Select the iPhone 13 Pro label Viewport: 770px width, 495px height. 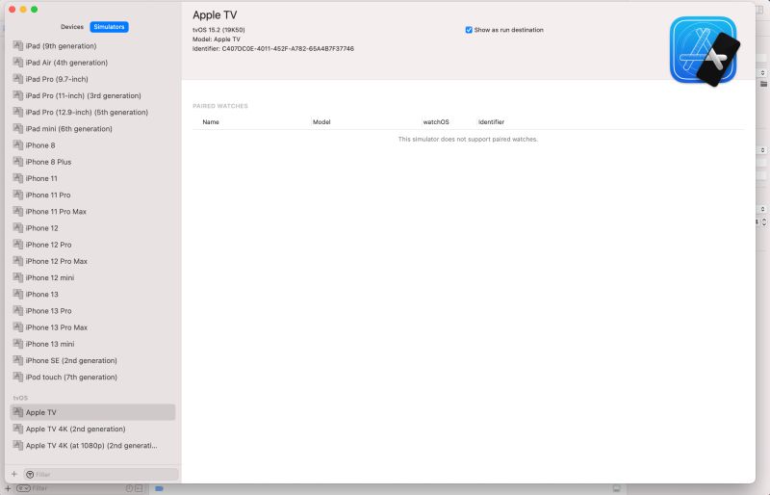click(49, 311)
